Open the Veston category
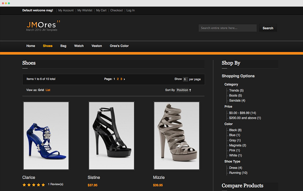Viewport: 303px width, 191px height. point(96,46)
